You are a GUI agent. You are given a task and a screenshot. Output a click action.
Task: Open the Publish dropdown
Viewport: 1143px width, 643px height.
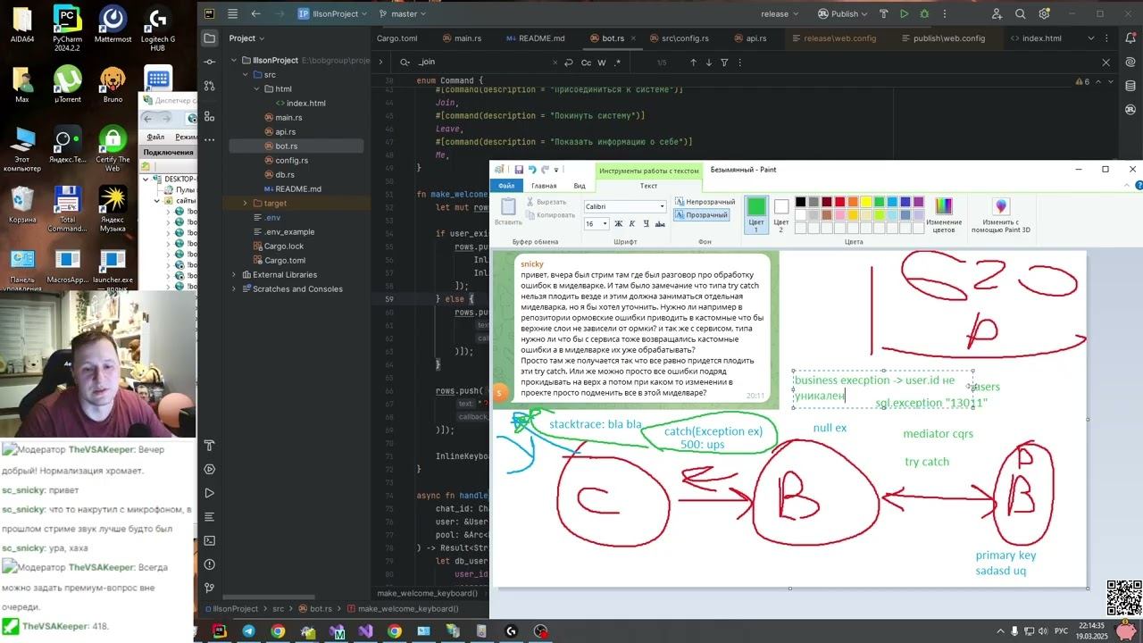[844, 13]
